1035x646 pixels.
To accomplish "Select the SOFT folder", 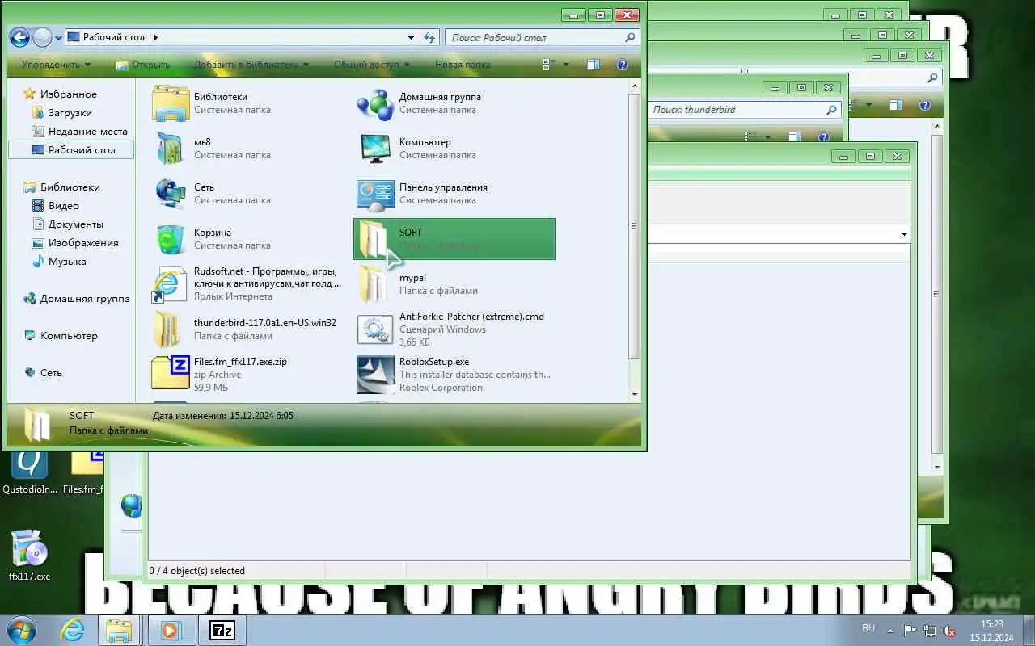I will point(454,239).
